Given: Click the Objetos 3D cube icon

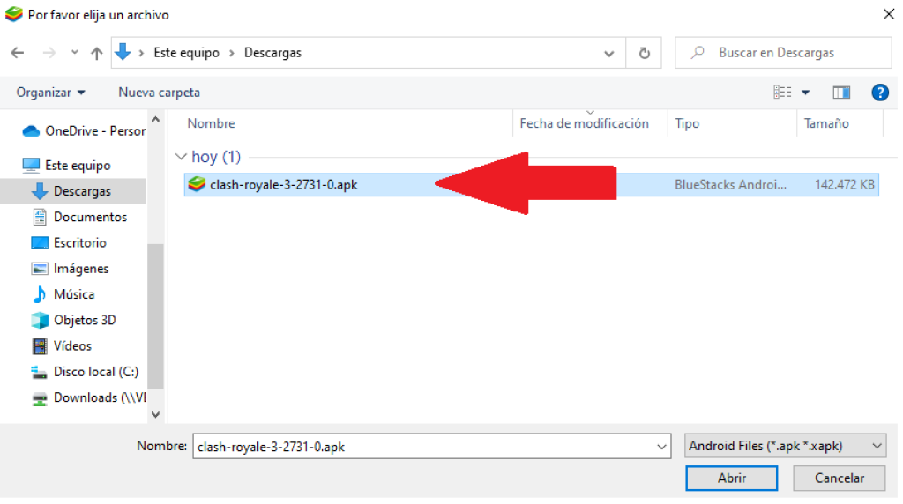Looking at the screenshot, I should [x=39, y=320].
